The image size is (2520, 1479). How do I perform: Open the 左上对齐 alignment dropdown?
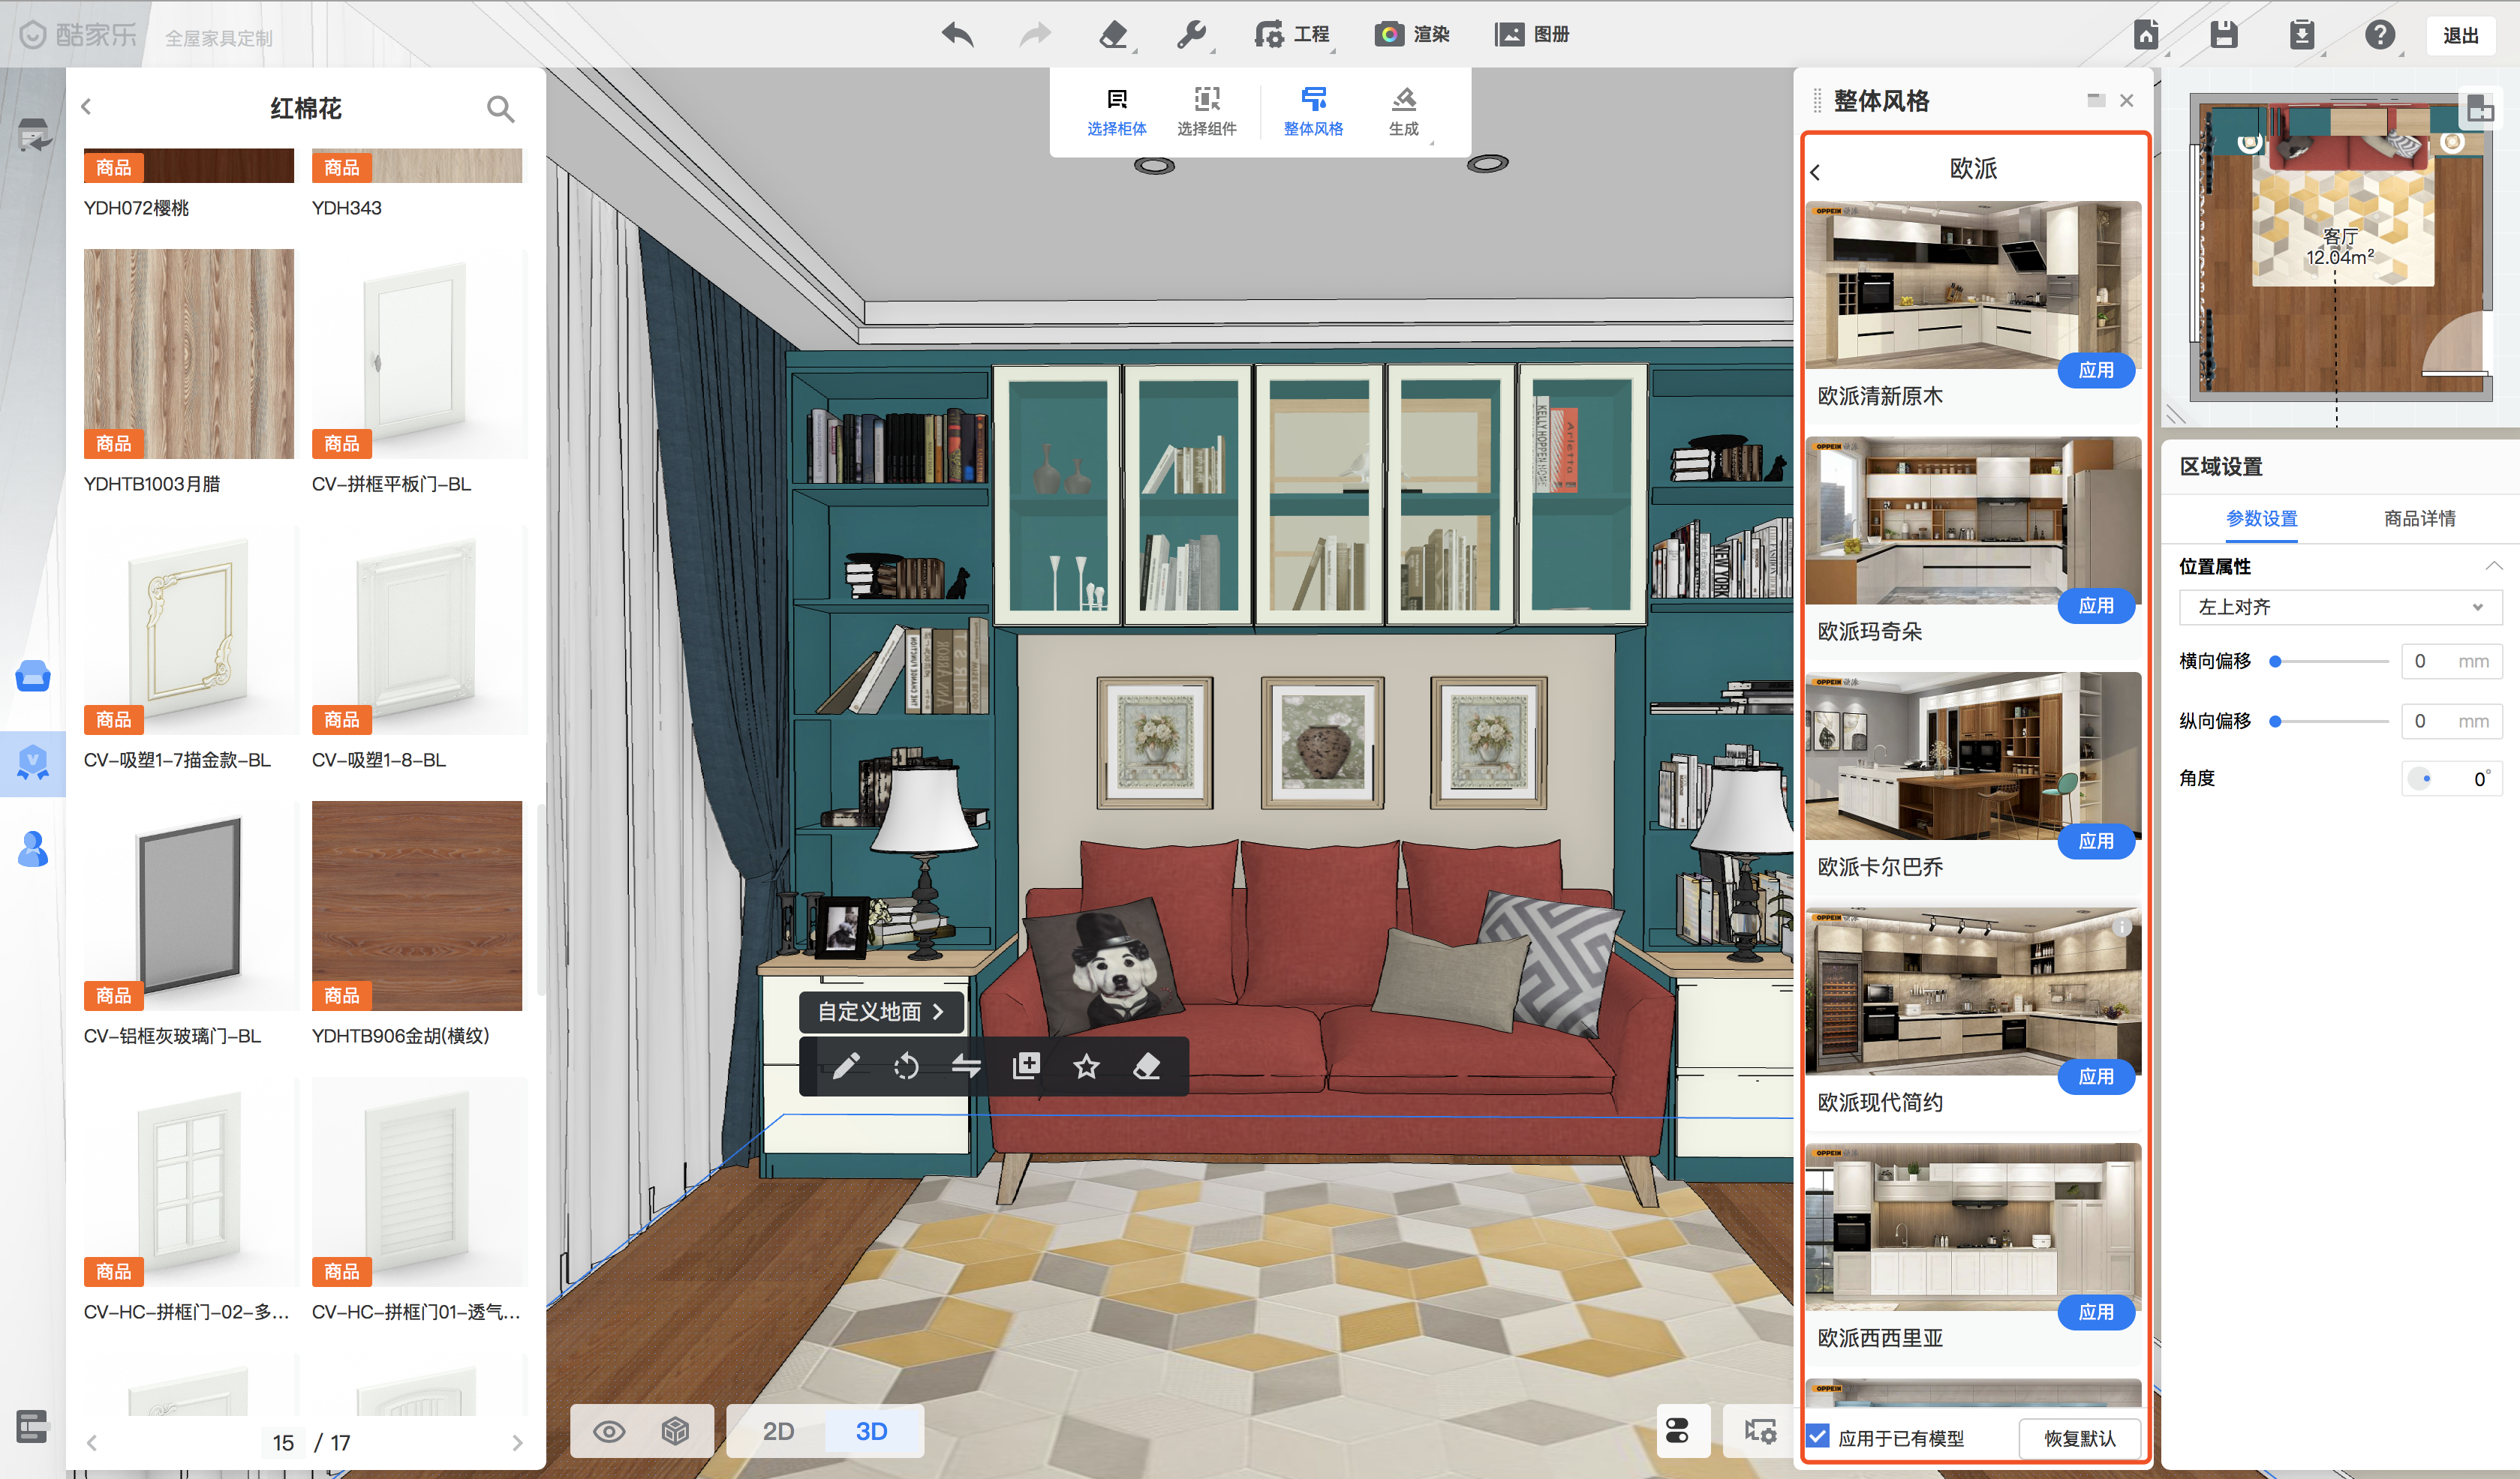pyautogui.click(x=2339, y=607)
